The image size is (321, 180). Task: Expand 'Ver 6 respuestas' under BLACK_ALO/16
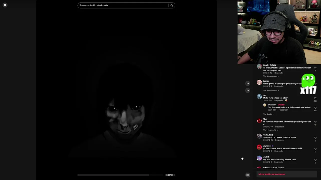271,76
